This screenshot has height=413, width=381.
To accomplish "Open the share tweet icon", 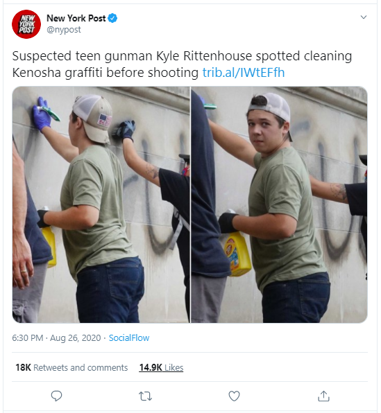I will (323, 396).
